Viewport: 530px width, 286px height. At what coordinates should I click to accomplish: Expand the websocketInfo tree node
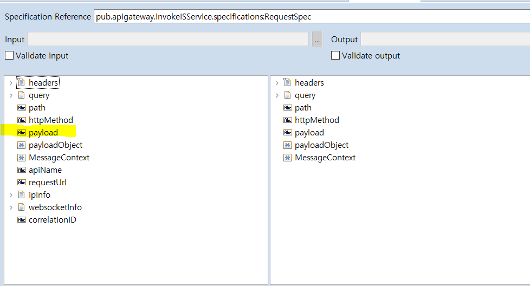pyautogui.click(x=11, y=207)
